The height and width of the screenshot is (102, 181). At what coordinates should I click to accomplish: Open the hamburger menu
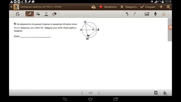[x=168, y=7]
